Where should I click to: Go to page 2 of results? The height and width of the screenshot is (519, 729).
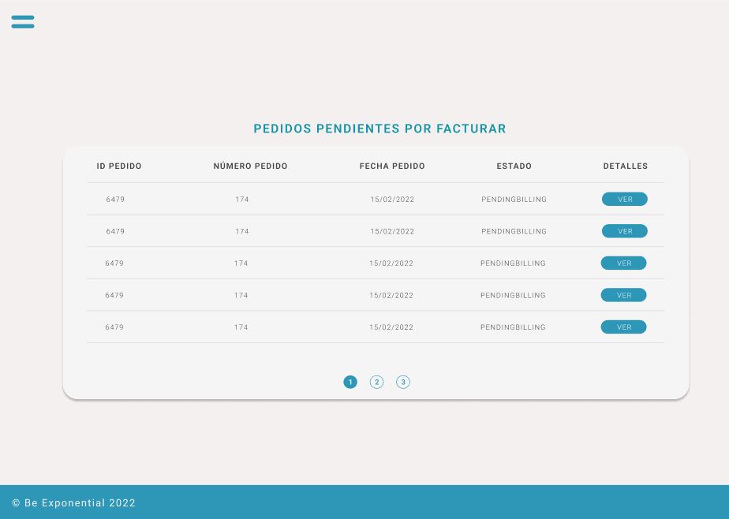point(376,382)
